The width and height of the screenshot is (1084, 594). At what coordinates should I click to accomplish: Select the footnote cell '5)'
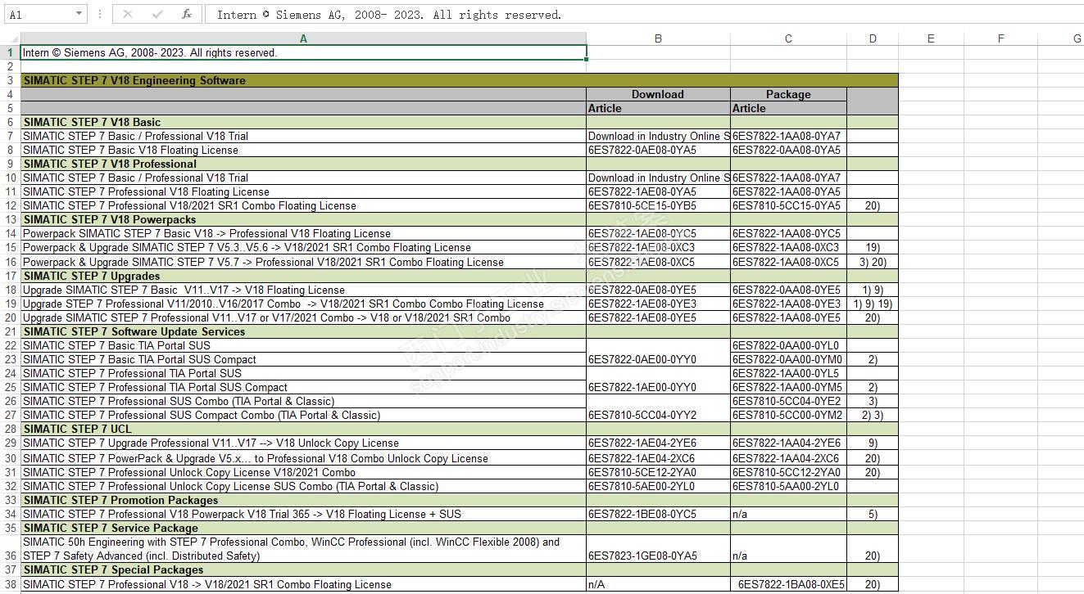point(873,514)
